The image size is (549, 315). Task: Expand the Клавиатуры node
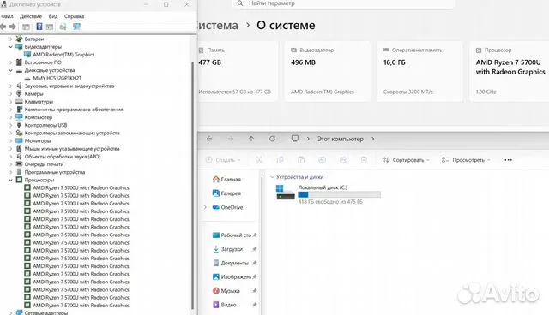(11, 102)
